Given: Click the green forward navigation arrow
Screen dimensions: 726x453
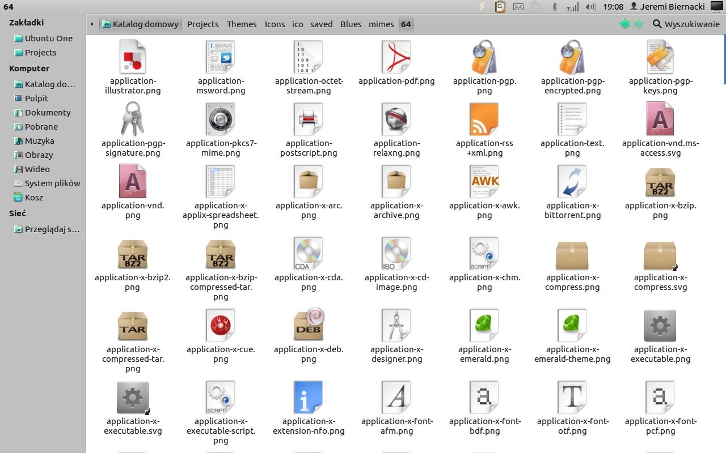Looking at the screenshot, I should tap(639, 24).
